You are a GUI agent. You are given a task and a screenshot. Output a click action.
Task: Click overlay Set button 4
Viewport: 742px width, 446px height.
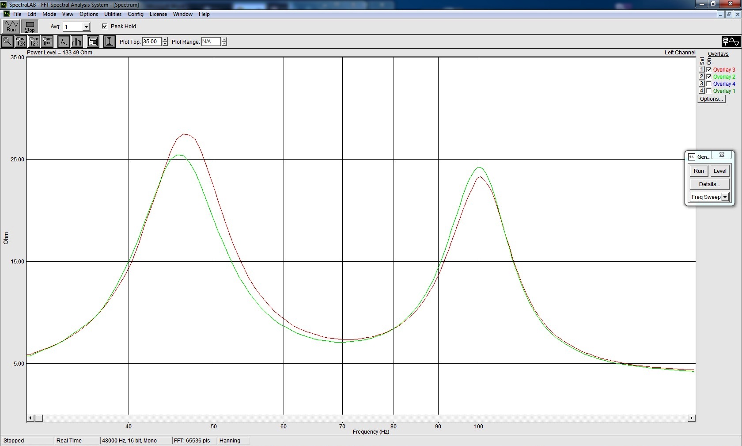702,91
